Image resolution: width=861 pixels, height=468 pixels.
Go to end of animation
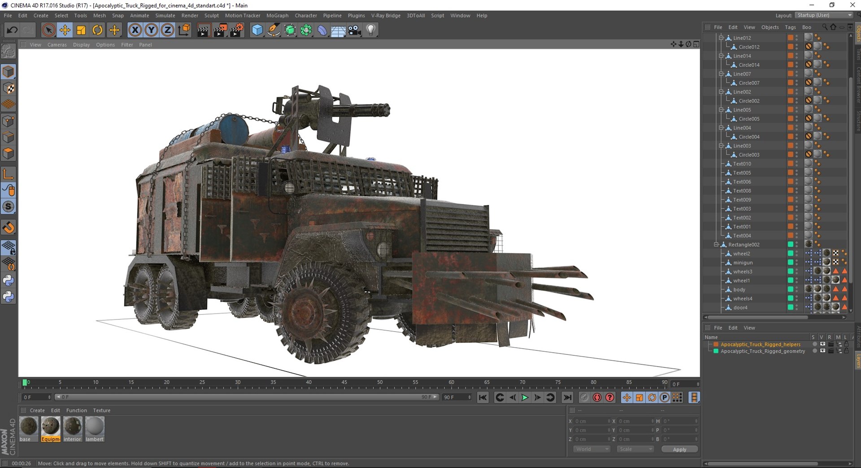point(567,397)
